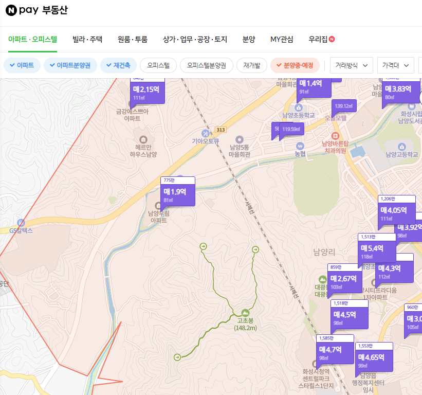
Task: Click the 고초봉 mountain peak icon
Action: 245,313
